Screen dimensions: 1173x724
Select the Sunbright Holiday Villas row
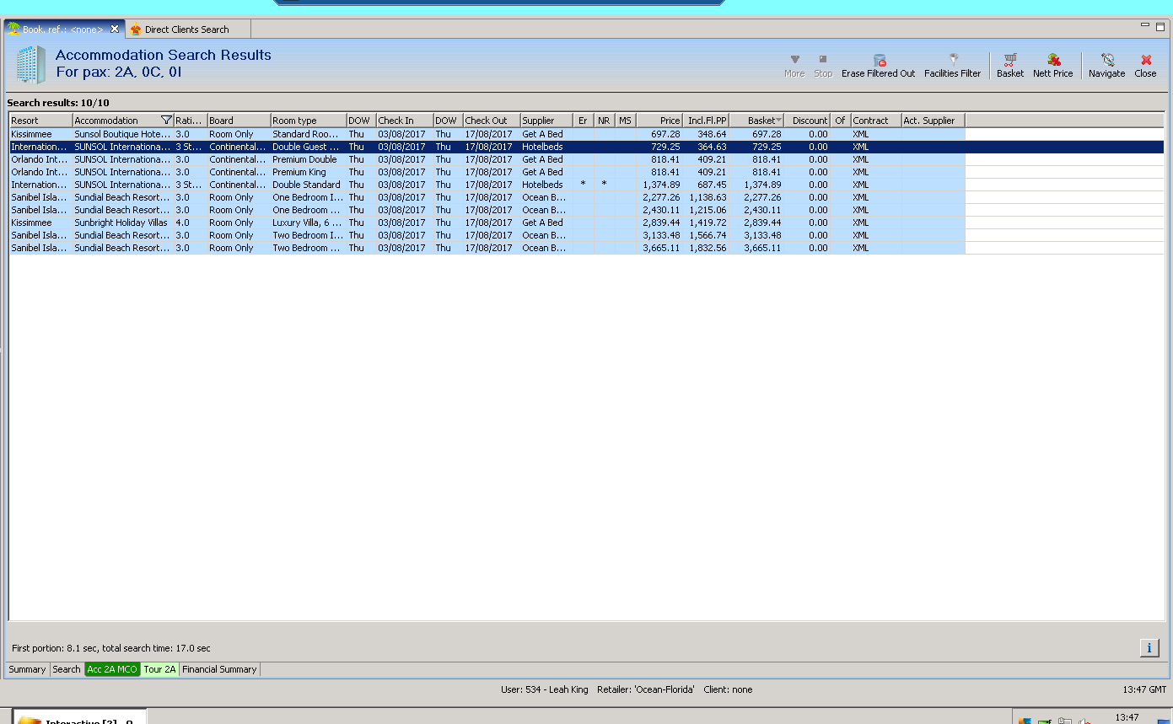pos(121,223)
